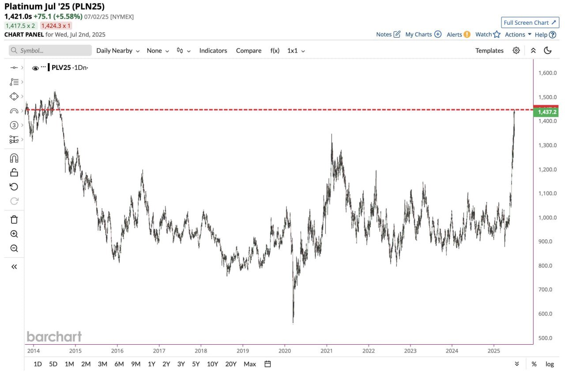Add to Watch list star
Image resolution: width=565 pixels, height=373 pixels.
point(488,34)
